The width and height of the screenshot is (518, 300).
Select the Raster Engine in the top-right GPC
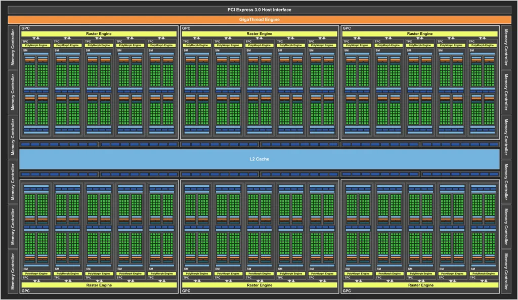(x=420, y=33)
